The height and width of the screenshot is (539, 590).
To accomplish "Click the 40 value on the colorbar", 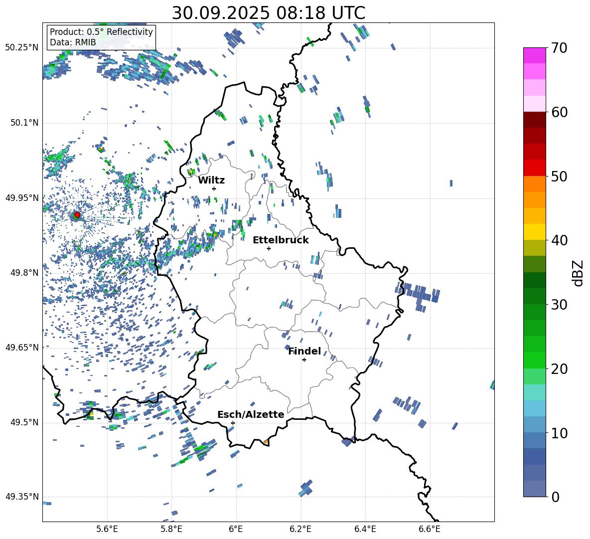I will click(559, 240).
